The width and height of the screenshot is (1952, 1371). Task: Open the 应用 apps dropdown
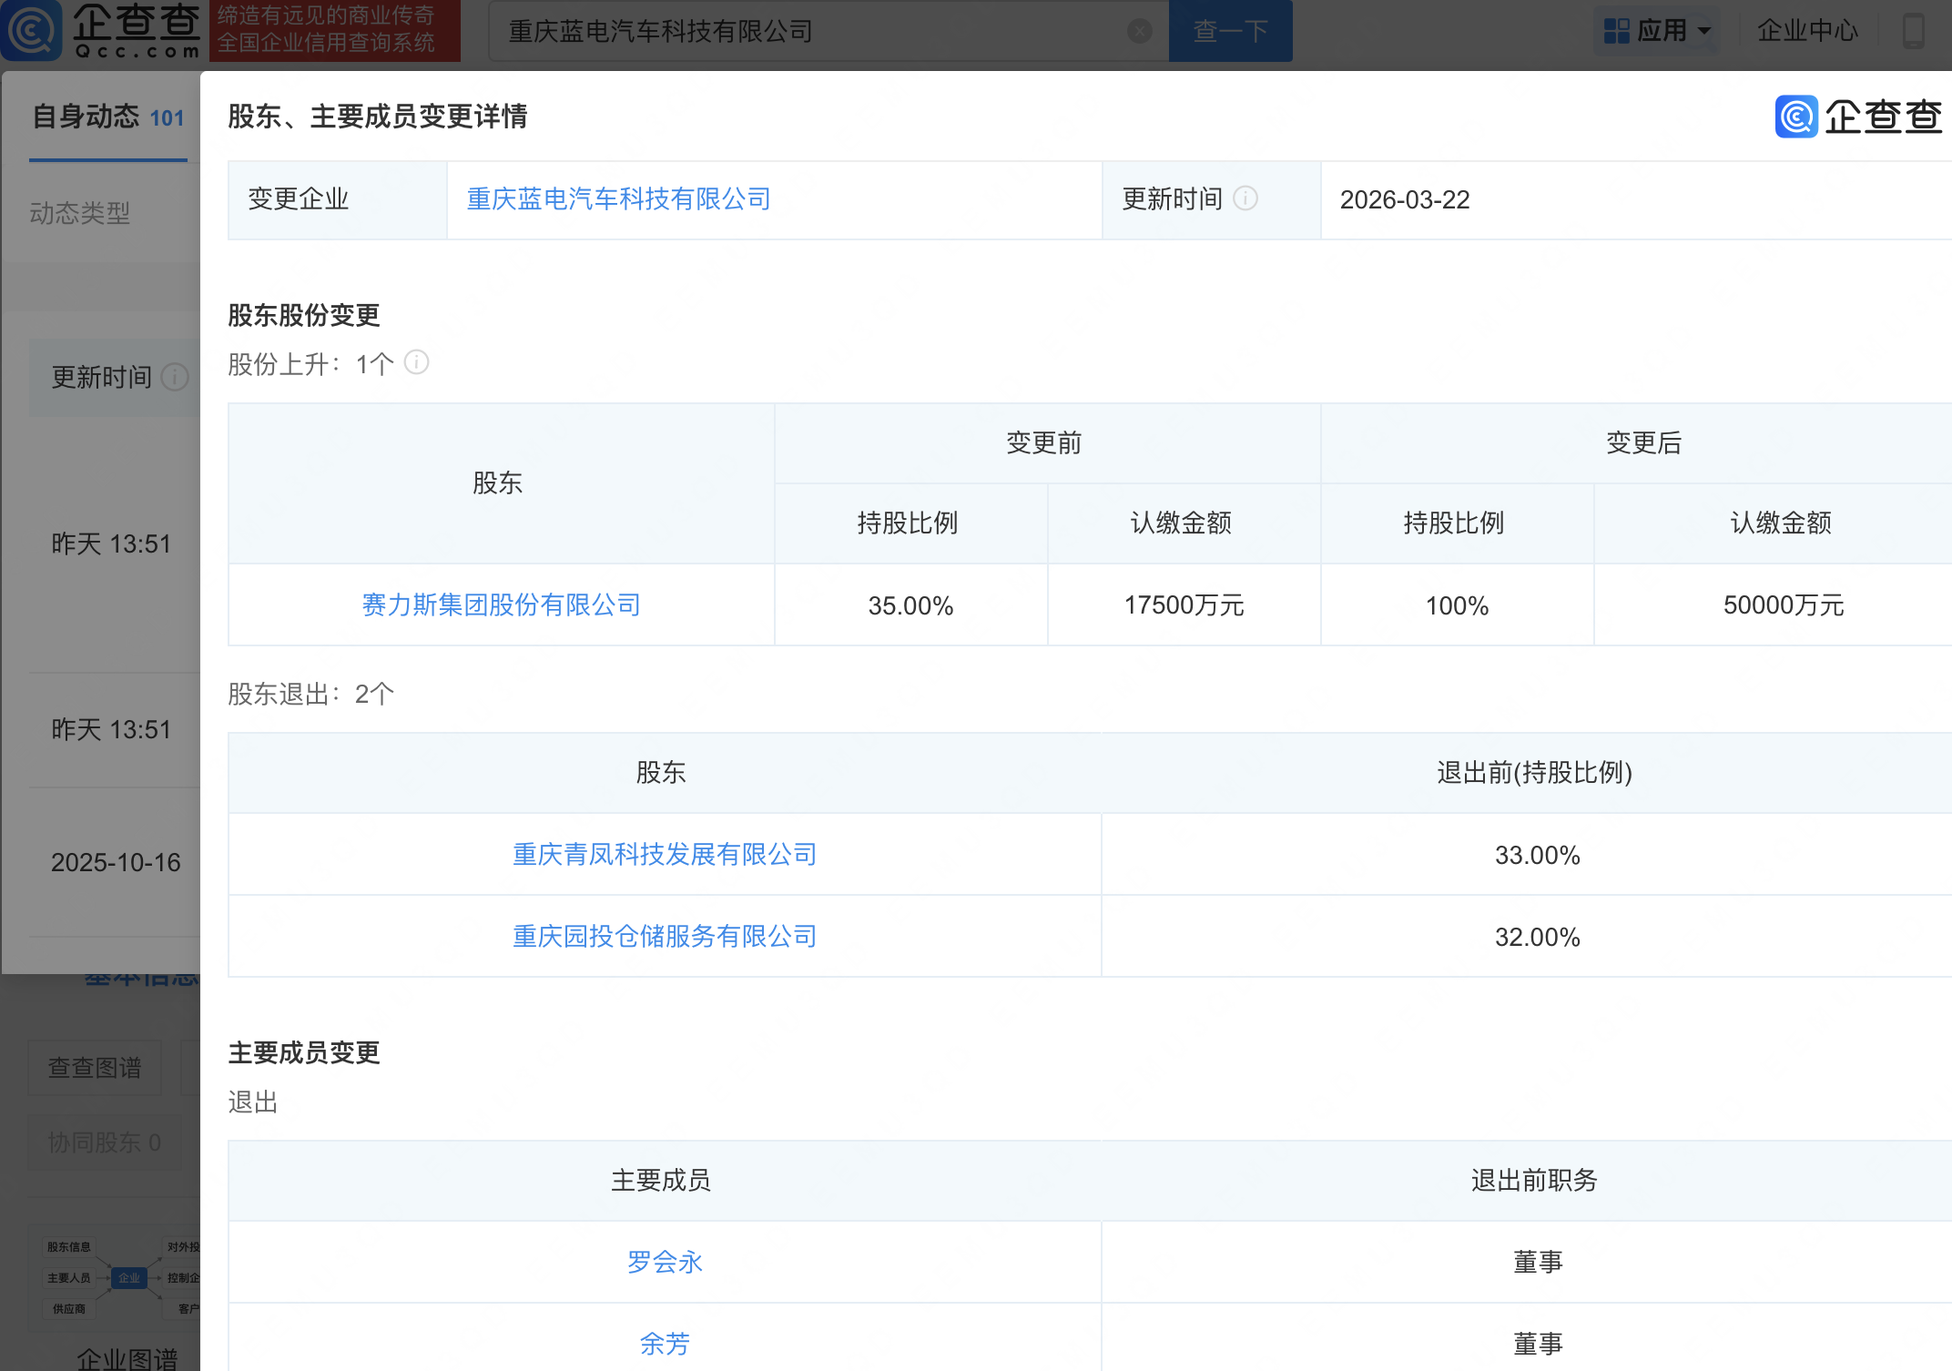[1656, 28]
